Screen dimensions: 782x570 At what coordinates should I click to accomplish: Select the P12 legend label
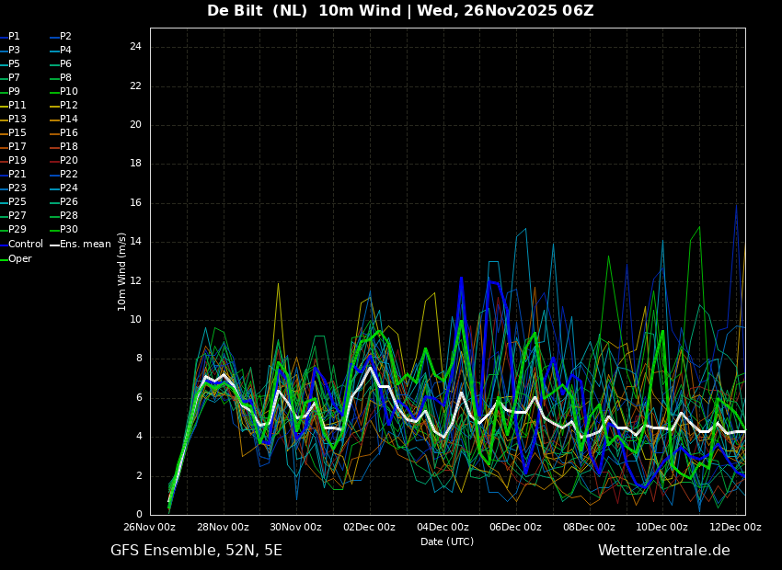click(x=63, y=105)
